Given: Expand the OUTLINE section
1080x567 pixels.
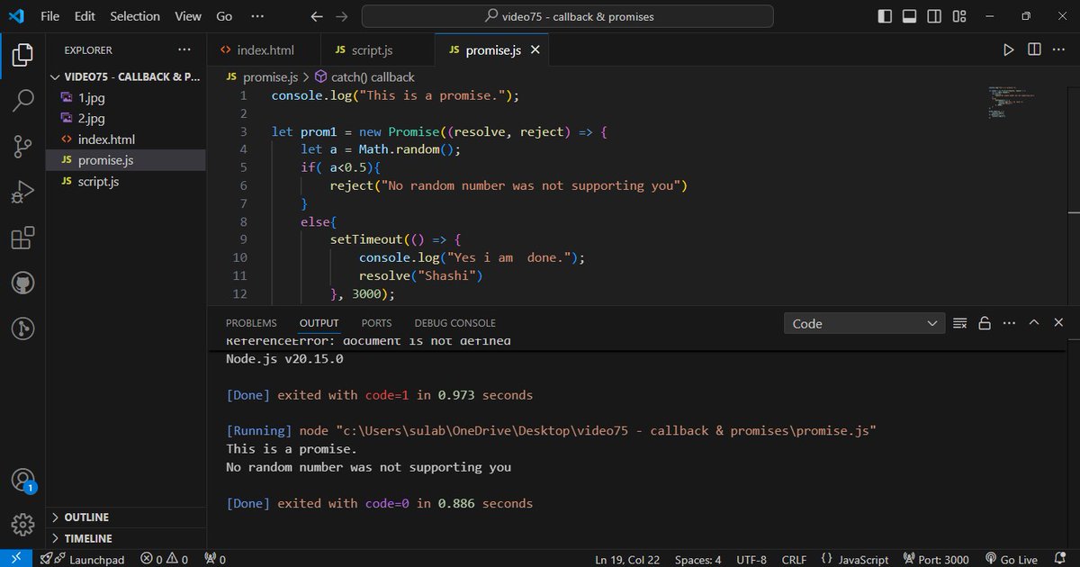Looking at the screenshot, I should tap(125, 517).
